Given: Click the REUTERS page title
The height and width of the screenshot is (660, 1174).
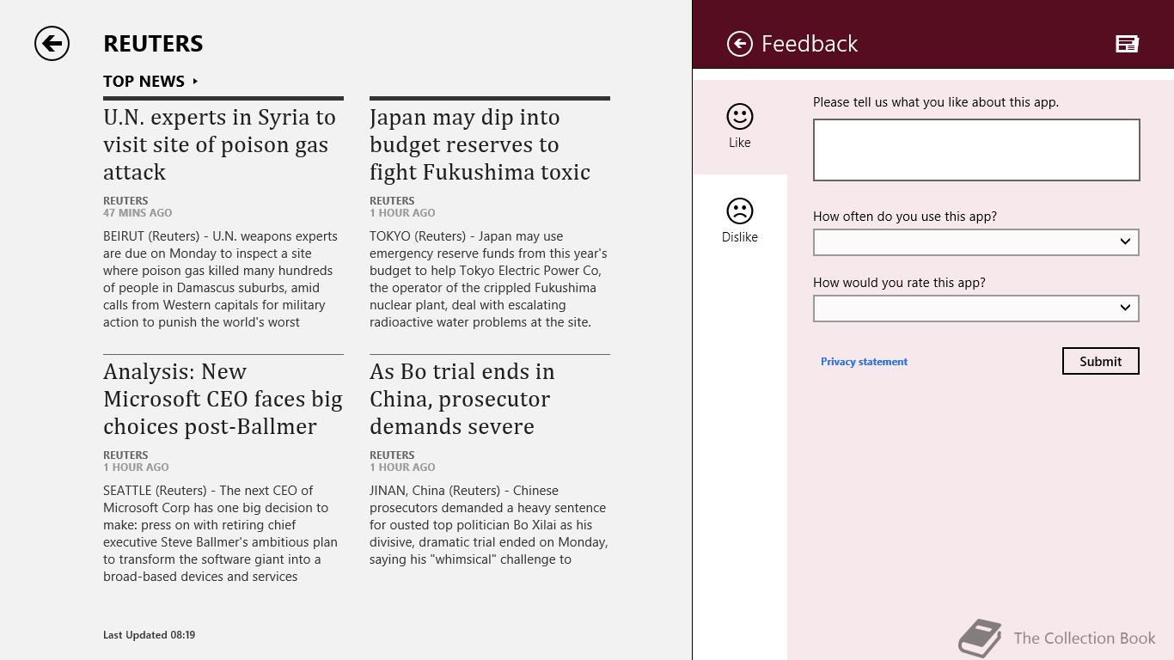Looking at the screenshot, I should [153, 44].
